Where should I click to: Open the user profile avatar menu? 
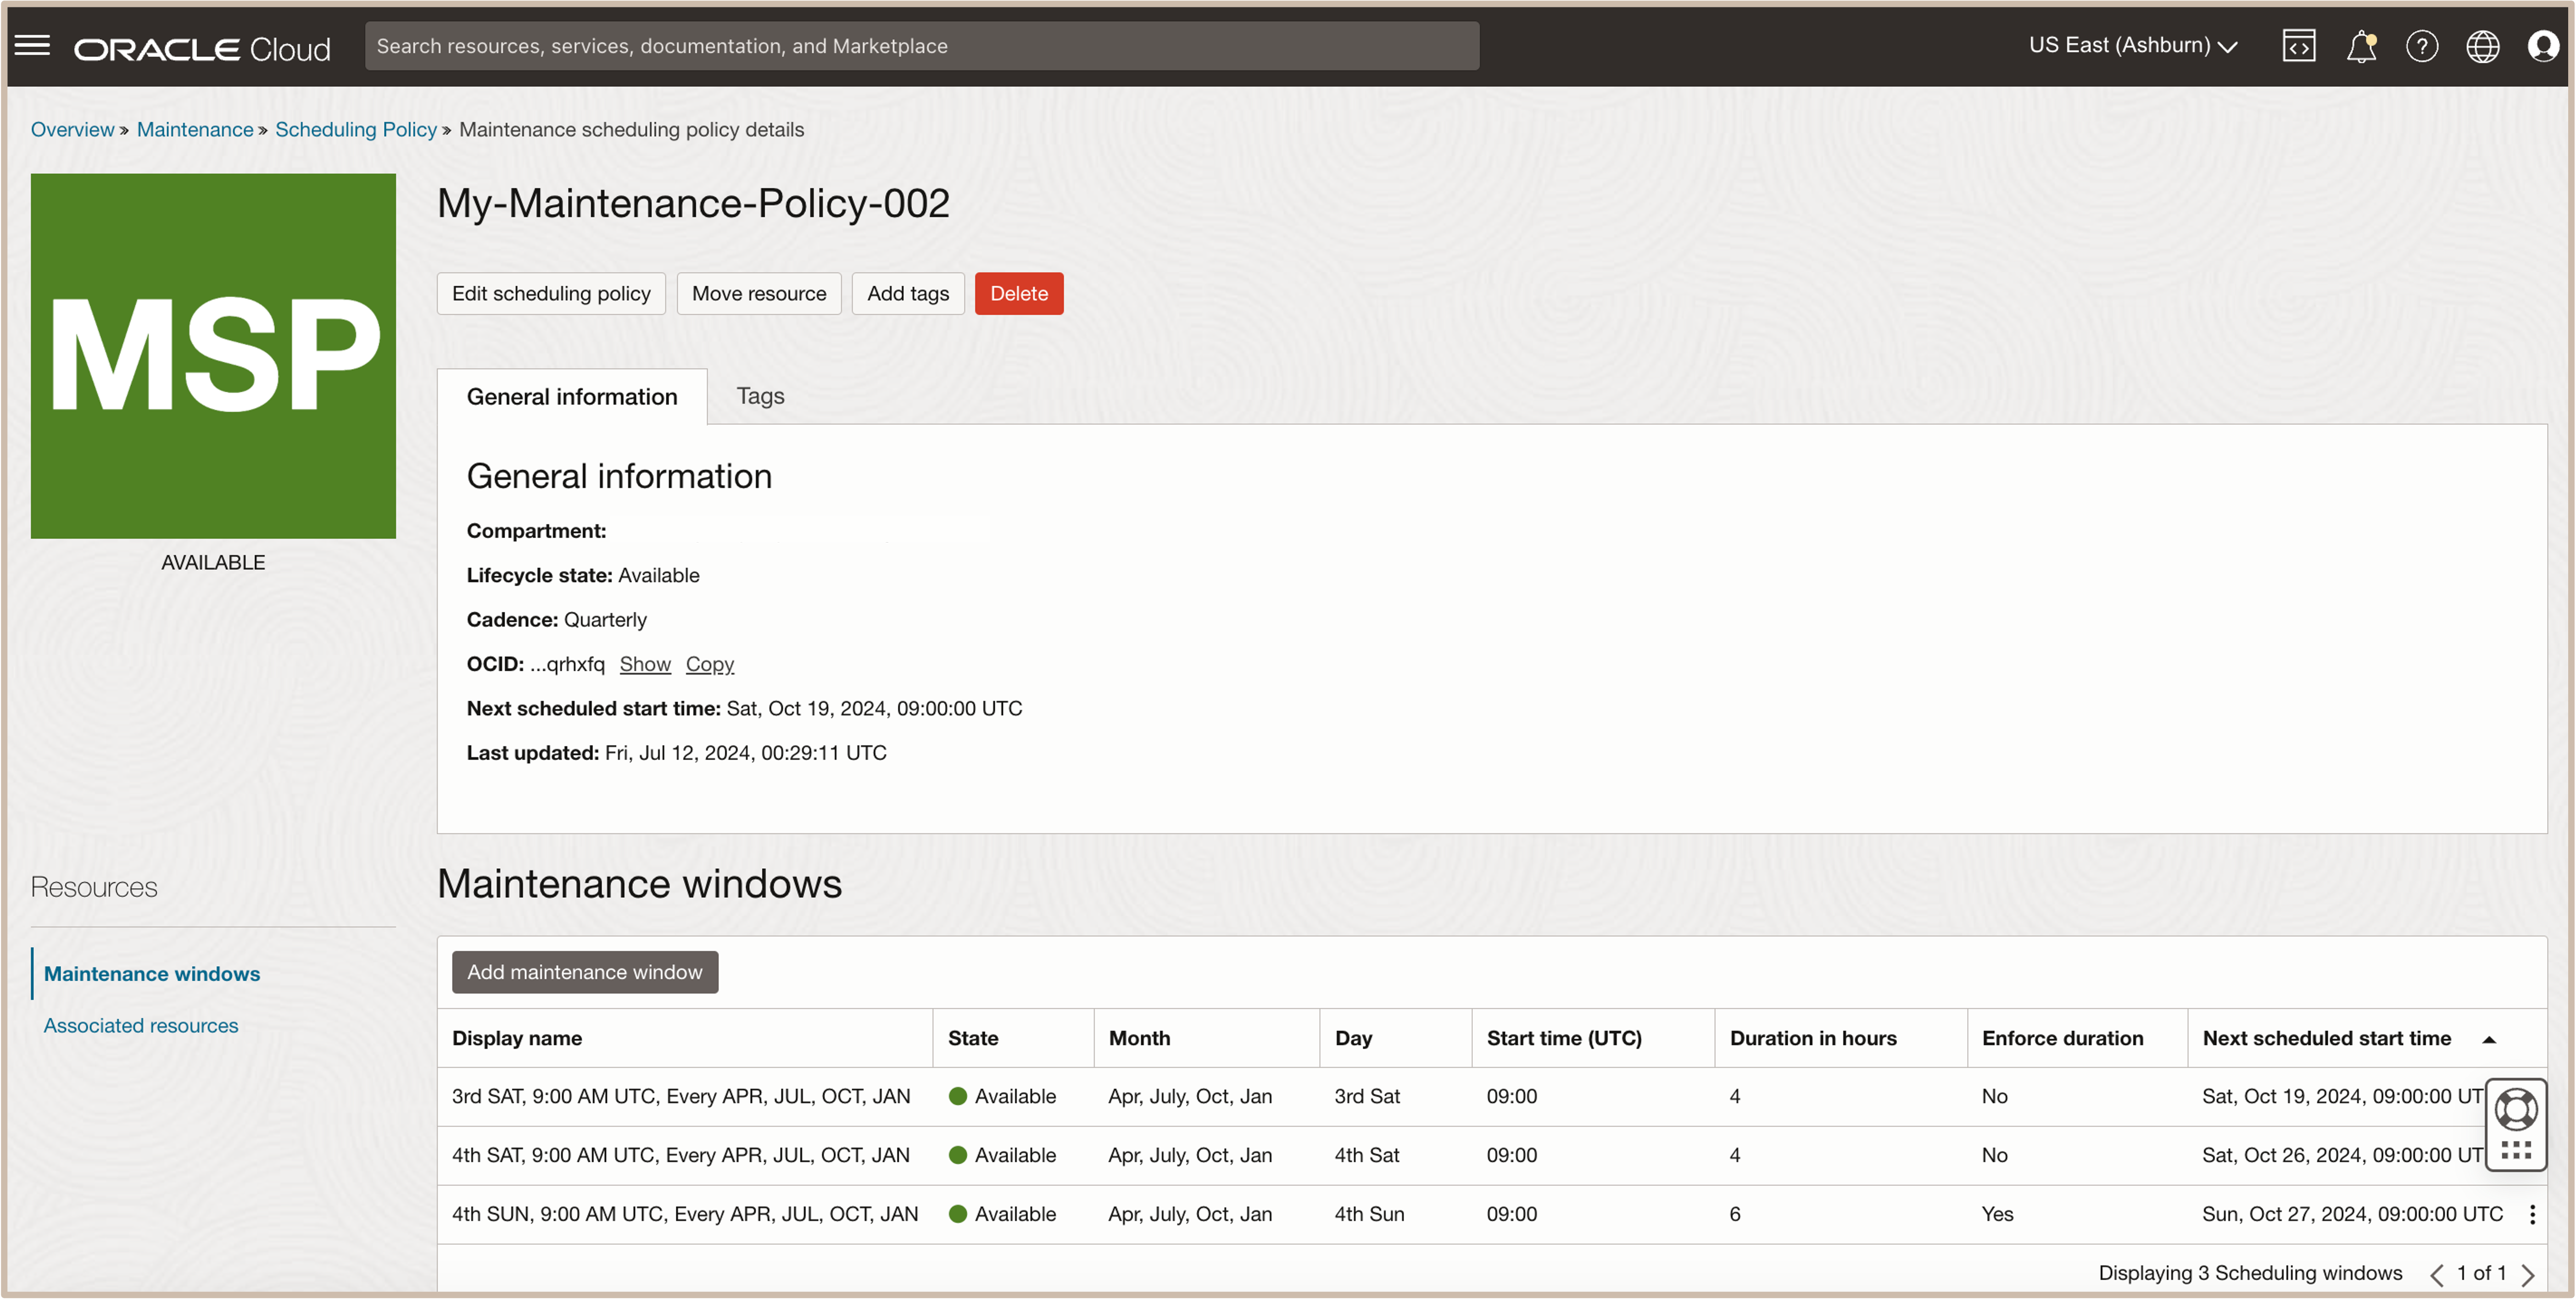[2542, 46]
